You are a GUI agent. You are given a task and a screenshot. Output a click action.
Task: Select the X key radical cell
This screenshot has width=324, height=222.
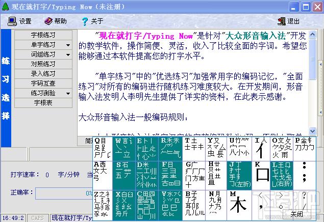tap(124, 205)
